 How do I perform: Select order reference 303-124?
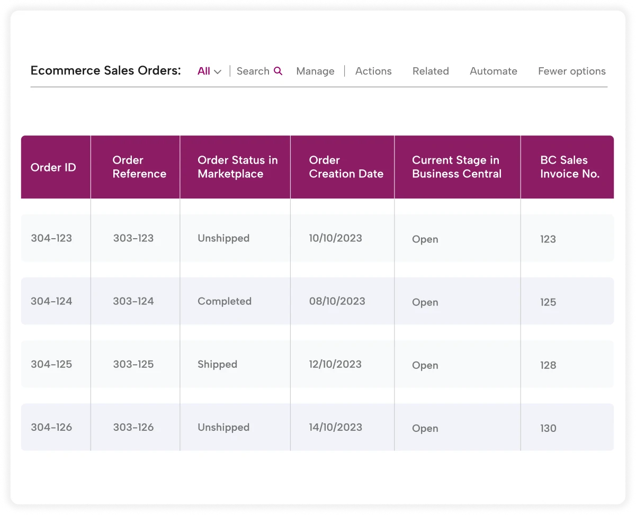point(133,301)
